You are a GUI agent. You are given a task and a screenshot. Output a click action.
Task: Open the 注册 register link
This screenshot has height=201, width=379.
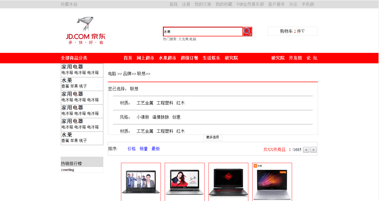(186, 4)
